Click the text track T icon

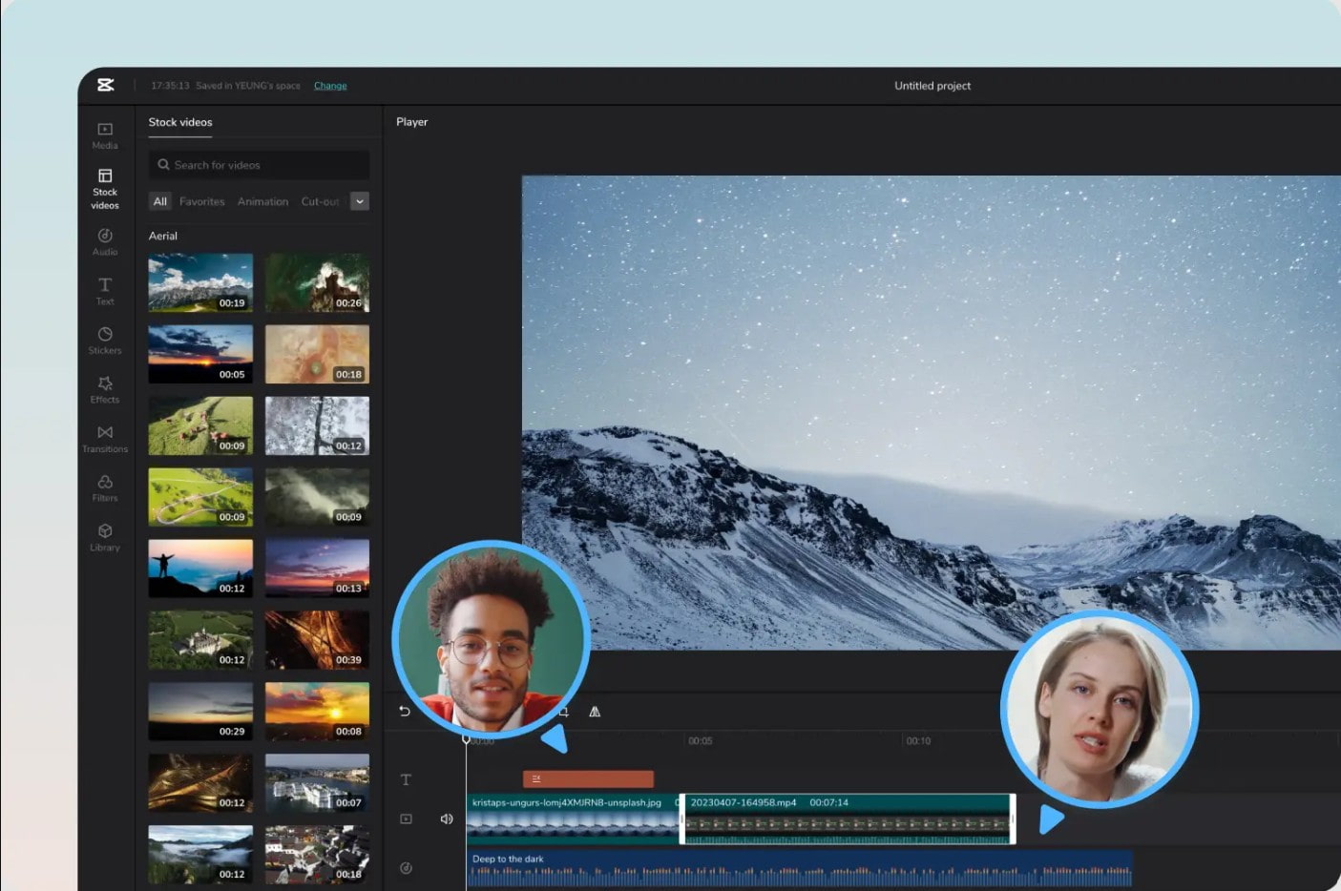coord(406,779)
